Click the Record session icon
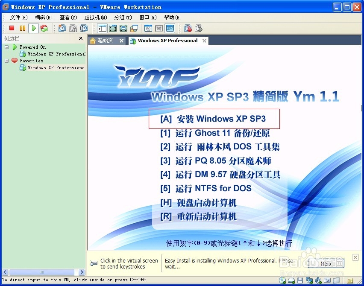 click(x=188, y=28)
